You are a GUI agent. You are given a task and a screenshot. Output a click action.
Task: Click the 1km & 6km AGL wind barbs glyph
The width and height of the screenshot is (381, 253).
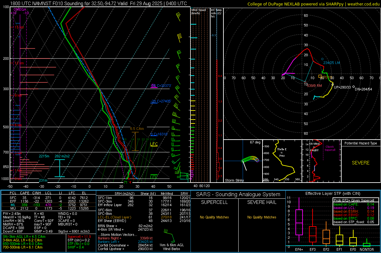(x=170, y=235)
